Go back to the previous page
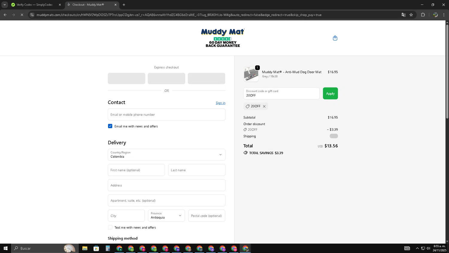Image resolution: width=449 pixels, height=253 pixels. click(5, 15)
